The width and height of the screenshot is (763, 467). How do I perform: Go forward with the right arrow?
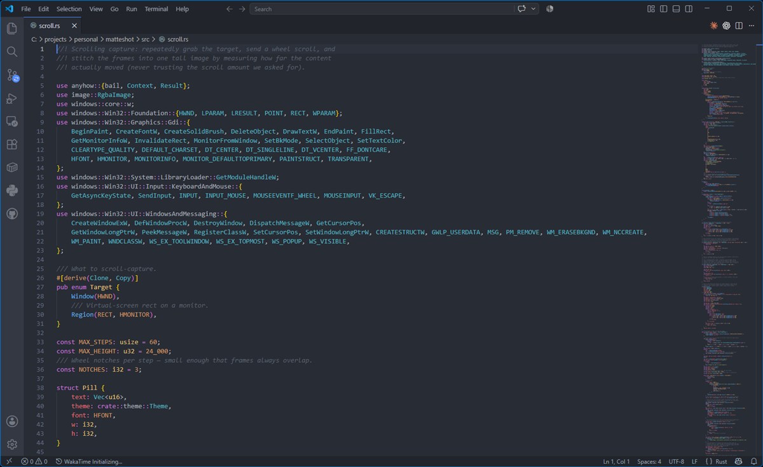click(242, 9)
